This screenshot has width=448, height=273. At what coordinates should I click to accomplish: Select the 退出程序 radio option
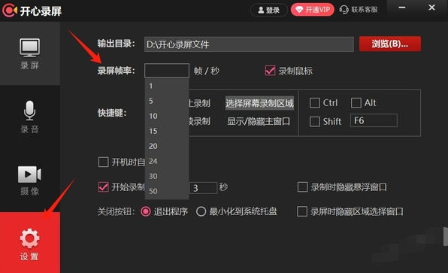pyautogui.click(x=145, y=211)
